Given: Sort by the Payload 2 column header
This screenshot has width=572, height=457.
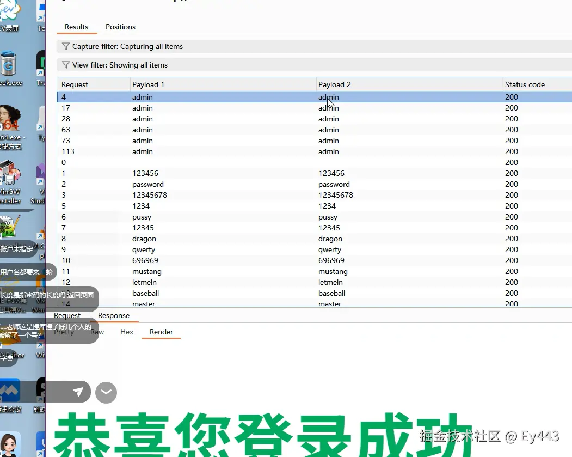Looking at the screenshot, I should point(409,84).
